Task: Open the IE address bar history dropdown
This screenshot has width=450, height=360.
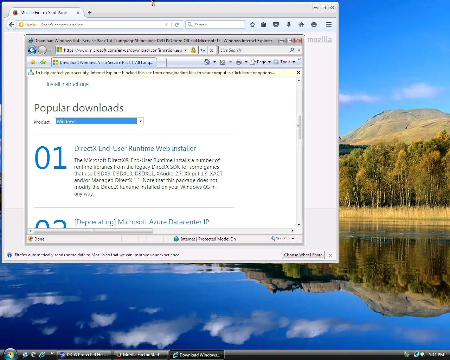Action: pos(186,50)
